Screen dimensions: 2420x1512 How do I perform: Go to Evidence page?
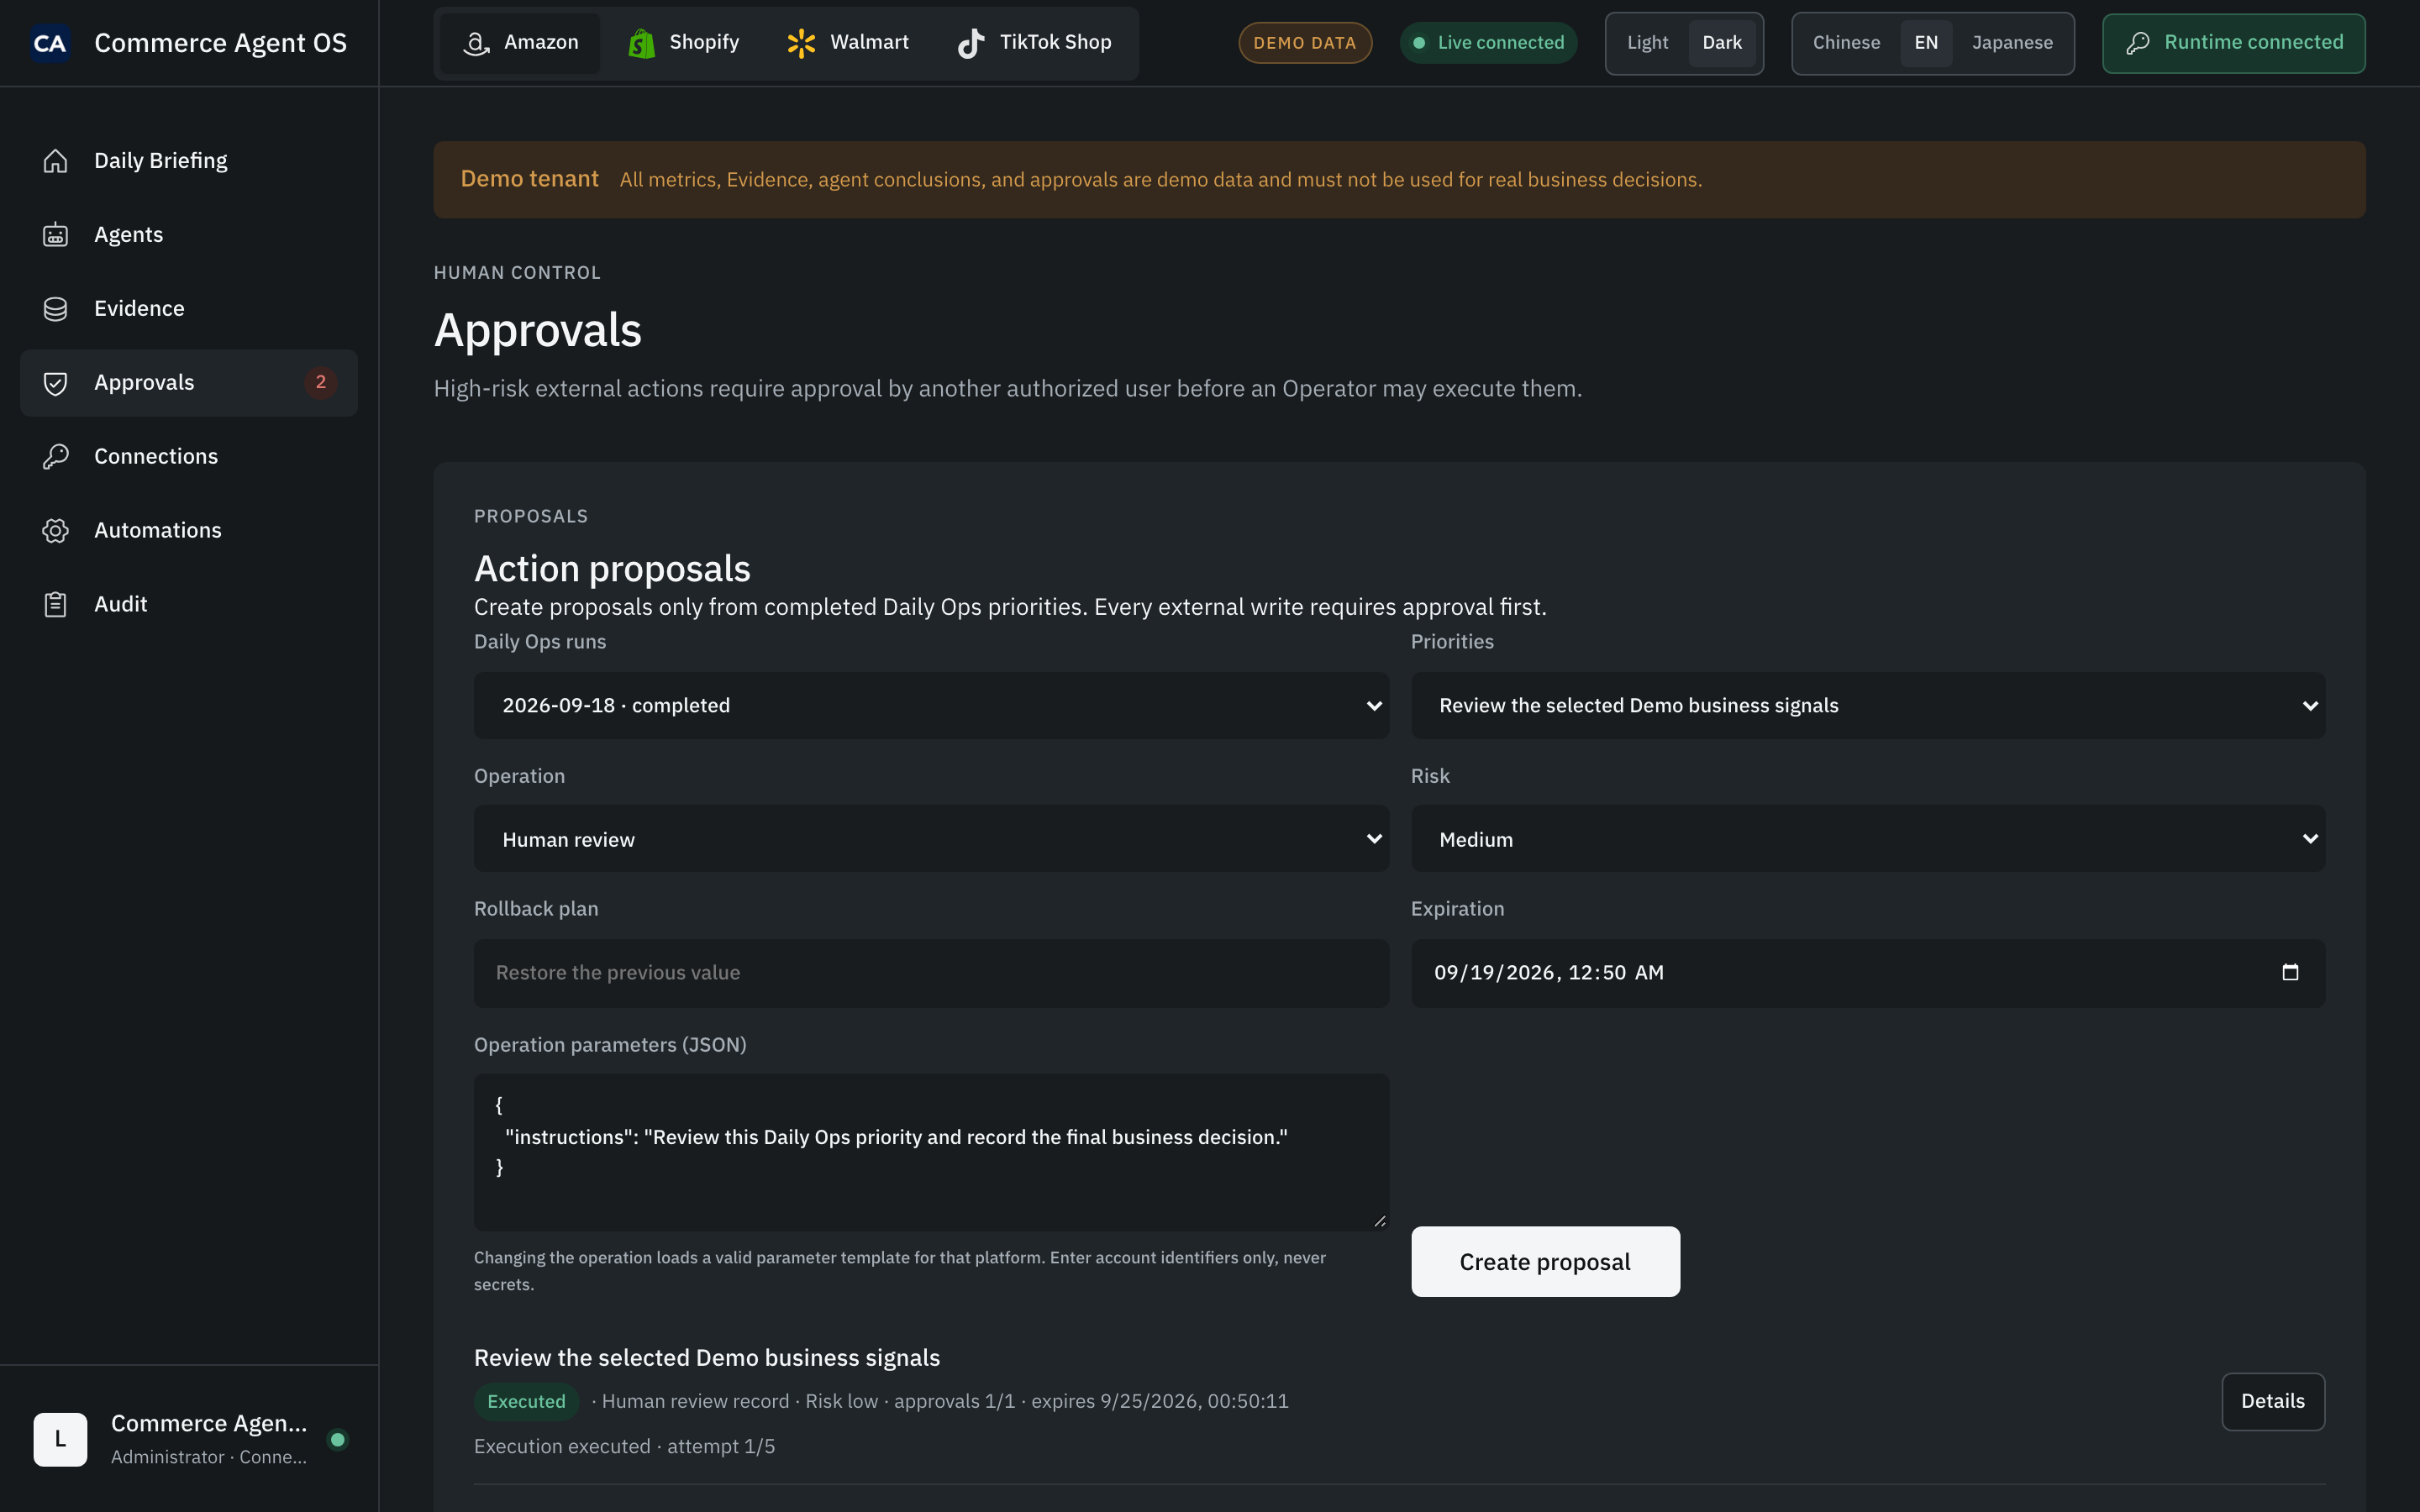click(x=189, y=309)
